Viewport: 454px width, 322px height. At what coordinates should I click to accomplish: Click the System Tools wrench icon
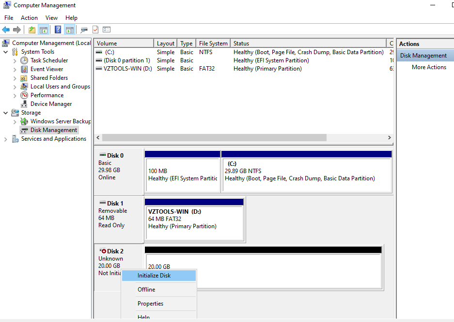tap(15, 52)
